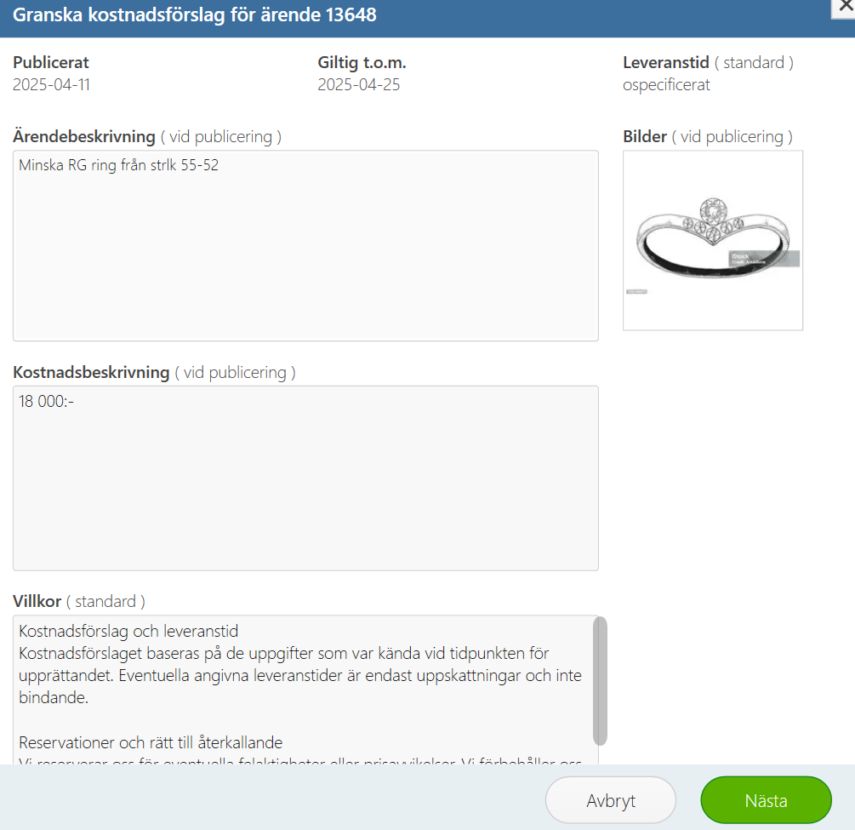Click inside the Kostnadsbeskrivning text box
This screenshot has height=830, width=855.
coord(305,478)
